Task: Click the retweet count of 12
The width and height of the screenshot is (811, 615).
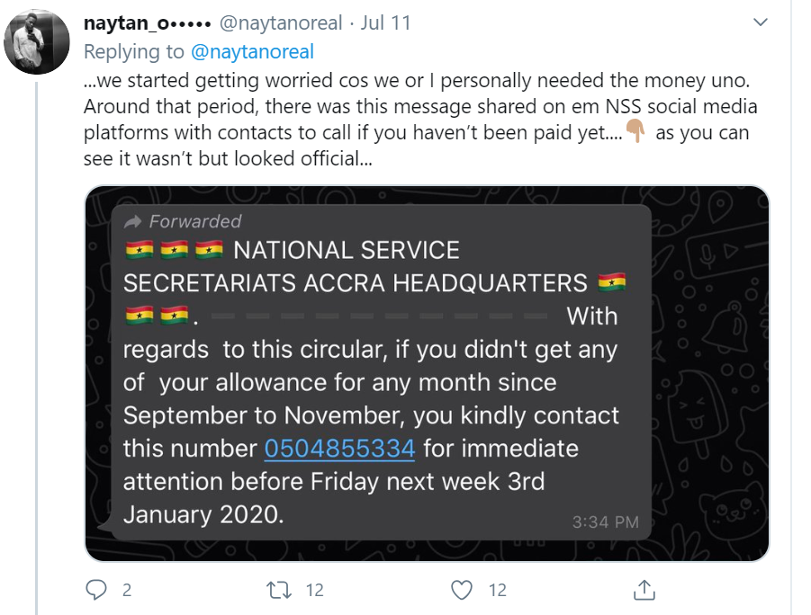Action: click(315, 590)
